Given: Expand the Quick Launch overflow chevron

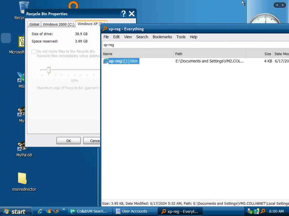Looking at the screenshot, I should pyautogui.click(x=64, y=209).
